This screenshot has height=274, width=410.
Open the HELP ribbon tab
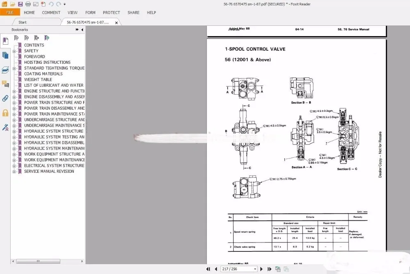click(x=151, y=13)
